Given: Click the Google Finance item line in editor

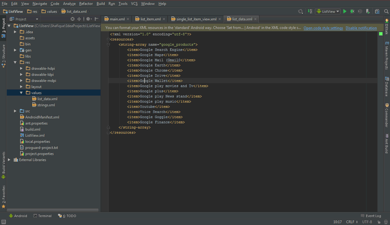Looking at the screenshot, I should tap(156, 122).
